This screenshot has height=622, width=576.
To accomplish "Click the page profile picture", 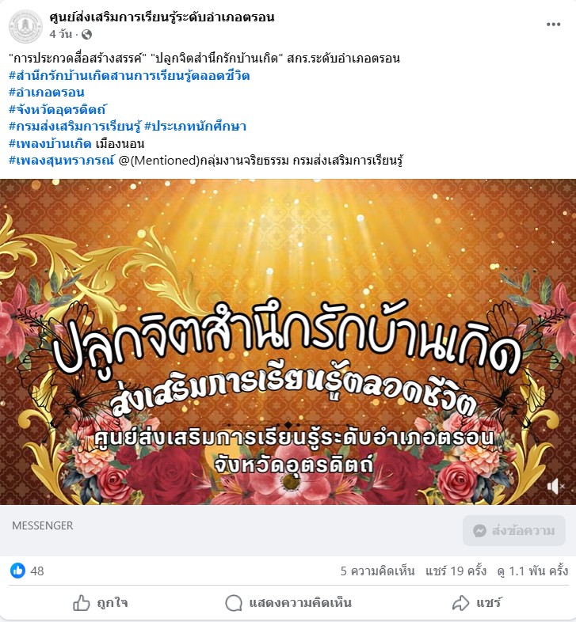I will click(25, 26).
